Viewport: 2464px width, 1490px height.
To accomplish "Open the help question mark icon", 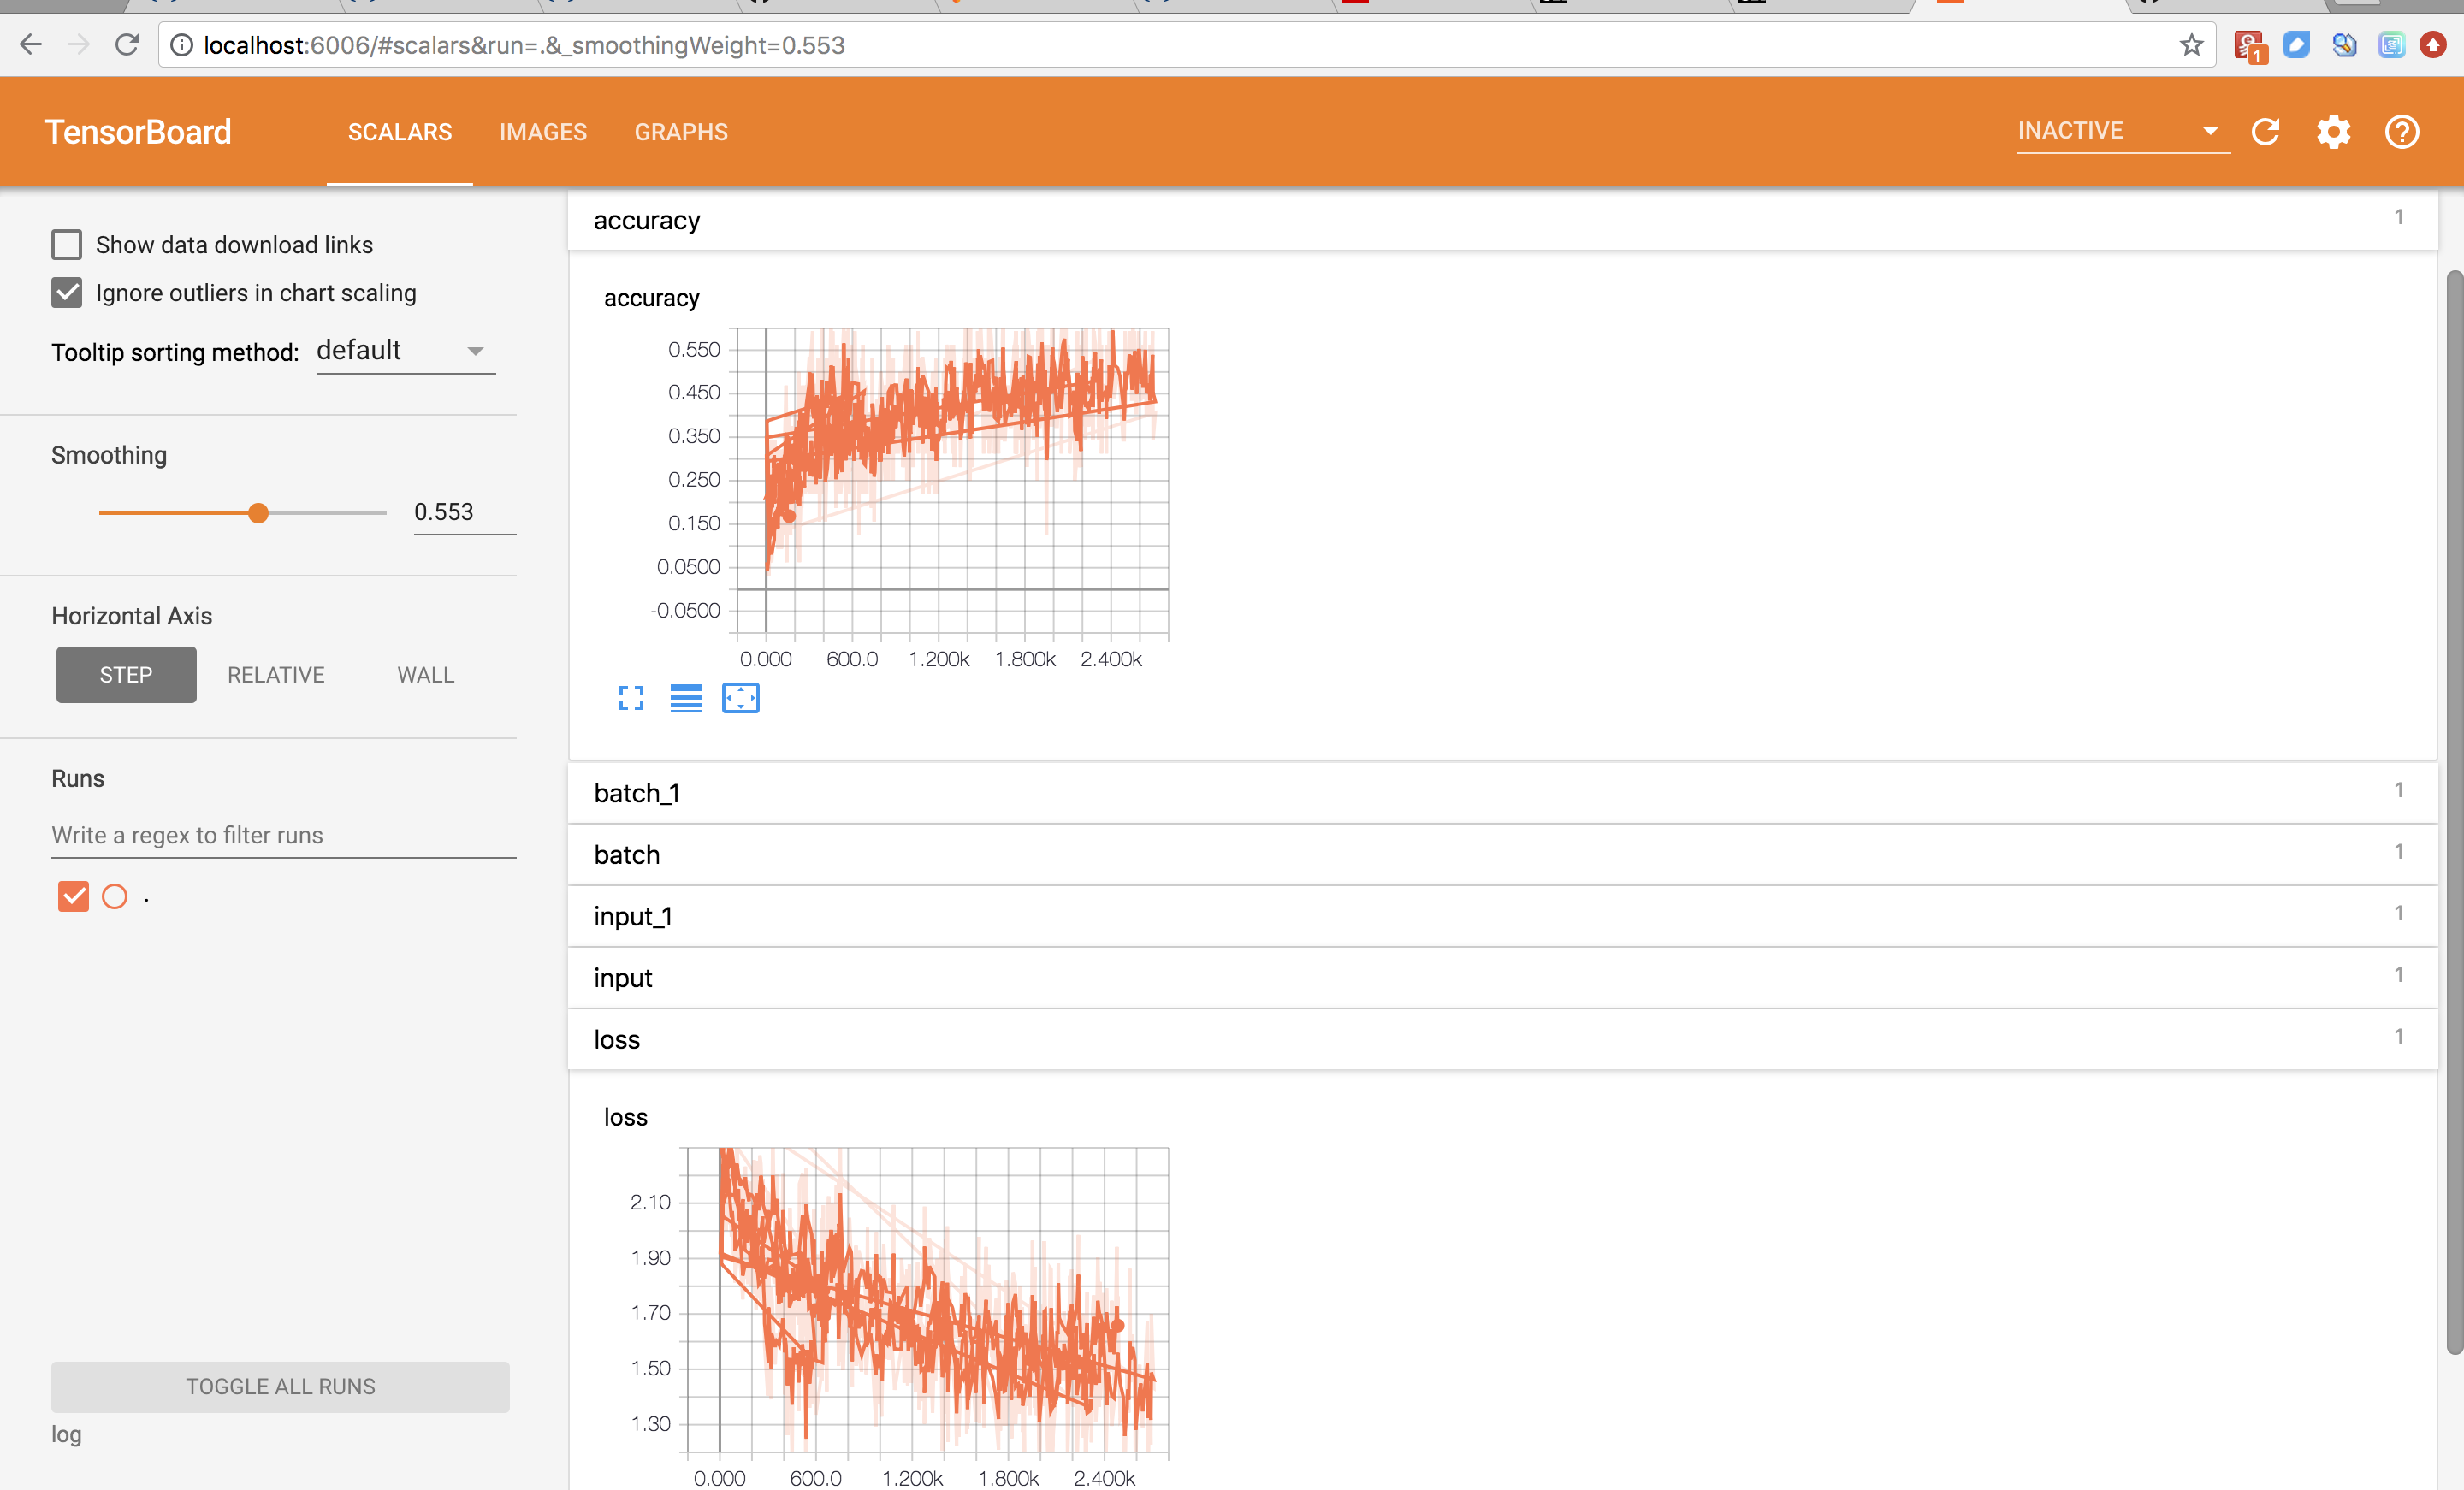I will [x=2401, y=132].
